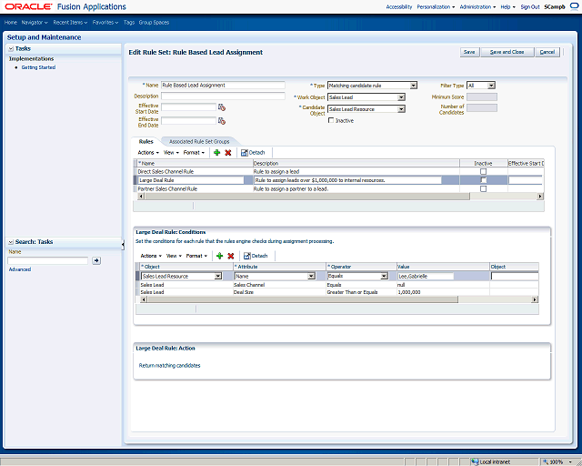Cancel editing the rule set
582x466 pixels.
547,52
